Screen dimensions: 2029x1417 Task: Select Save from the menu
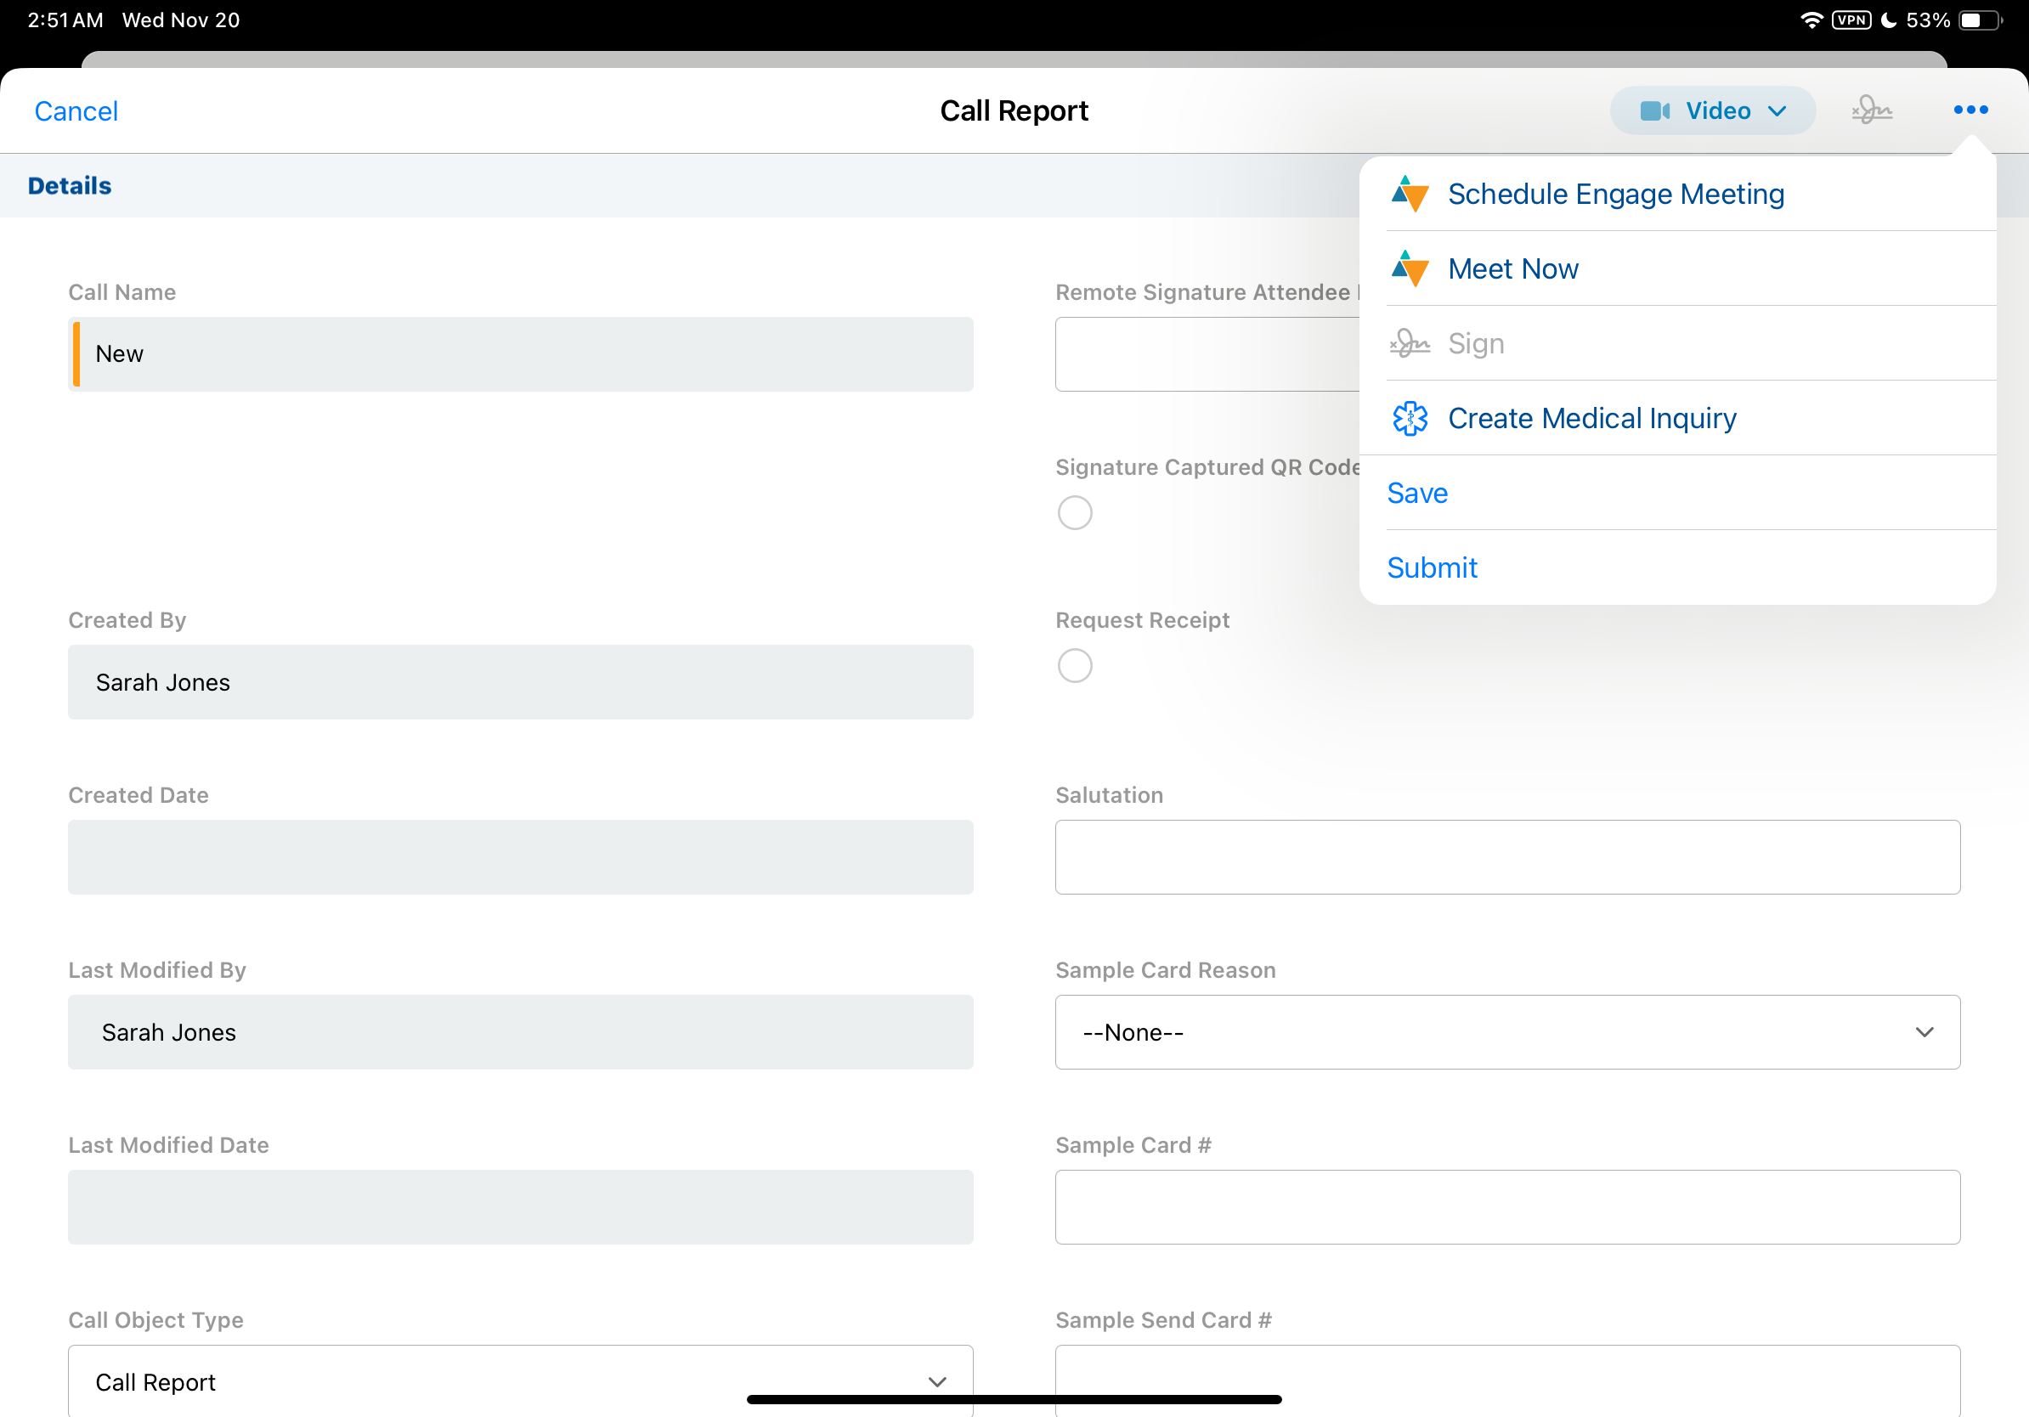click(x=1416, y=493)
